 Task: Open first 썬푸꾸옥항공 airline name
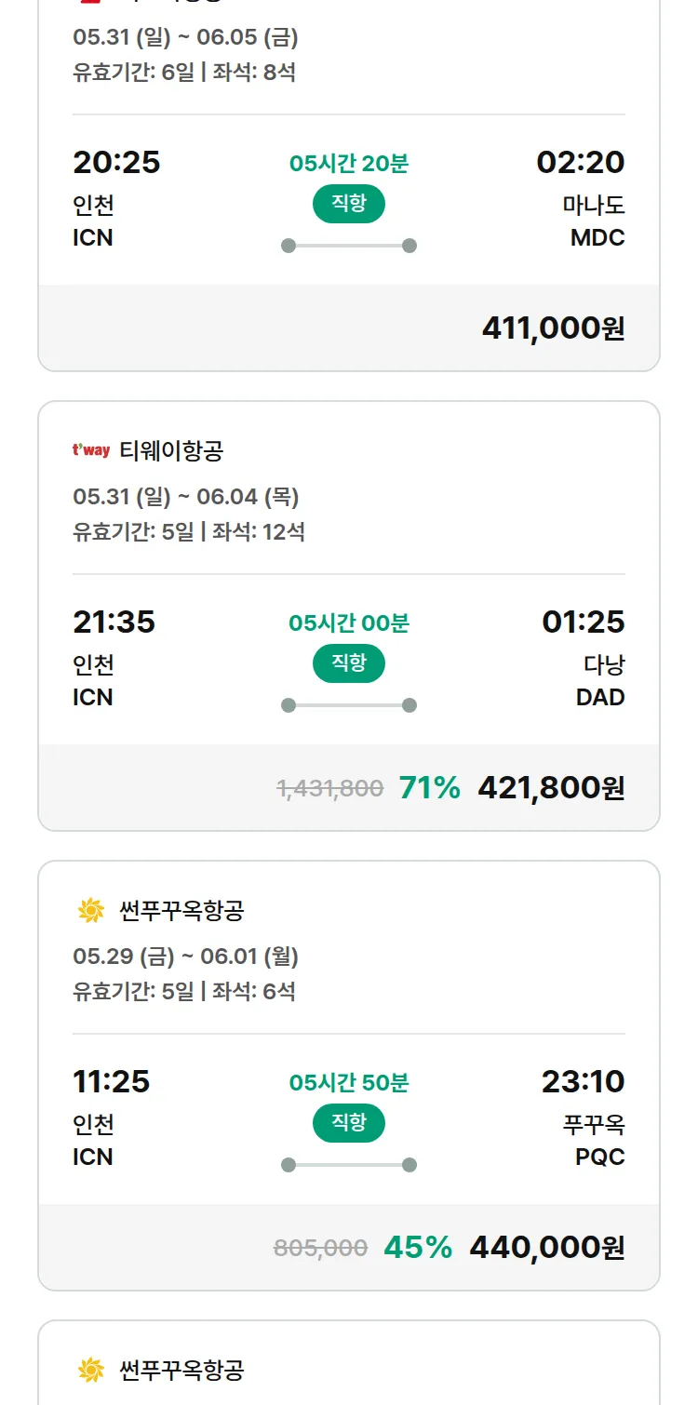[x=181, y=910]
